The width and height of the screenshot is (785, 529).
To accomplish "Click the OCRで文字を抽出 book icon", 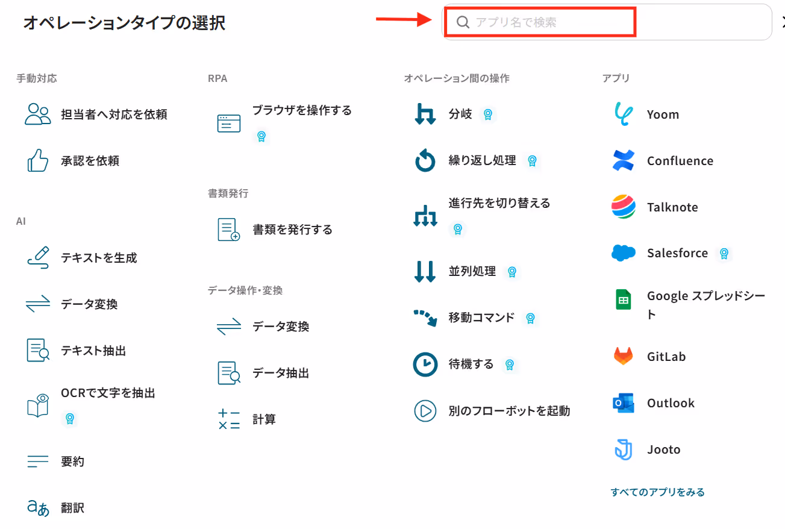I will point(38,405).
